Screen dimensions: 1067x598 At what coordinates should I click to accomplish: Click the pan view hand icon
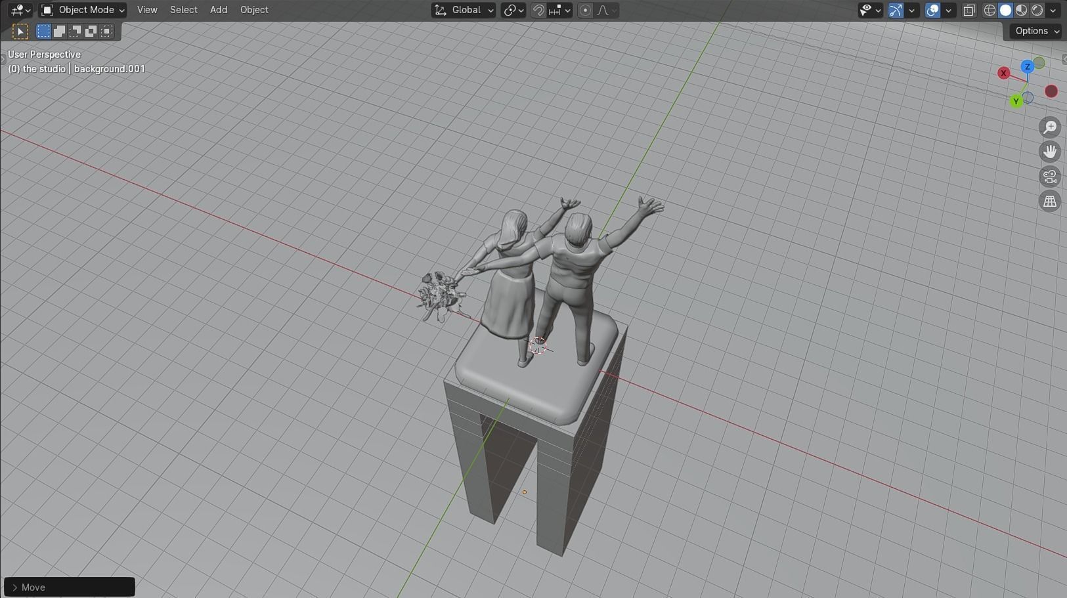coord(1050,152)
